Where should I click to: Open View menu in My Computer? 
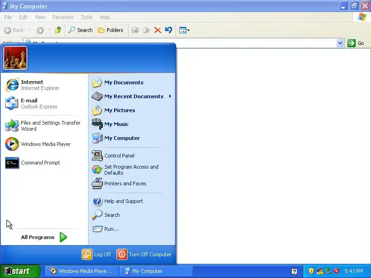(40, 17)
